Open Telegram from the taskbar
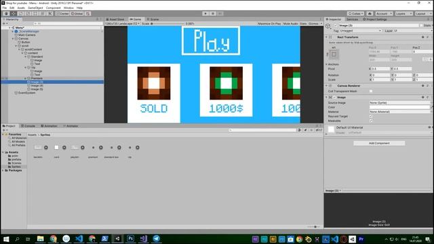434x244 pixels. coord(157,239)
